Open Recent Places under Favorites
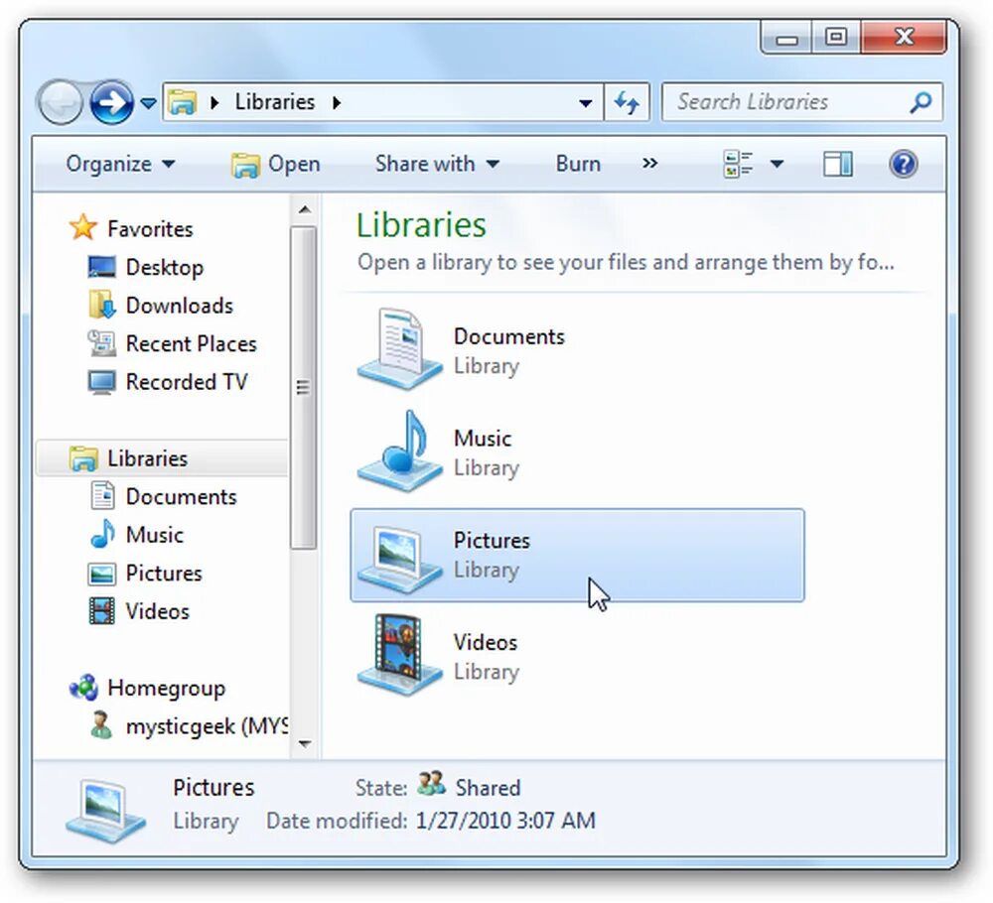993x903 pixels. coord(192,343)
